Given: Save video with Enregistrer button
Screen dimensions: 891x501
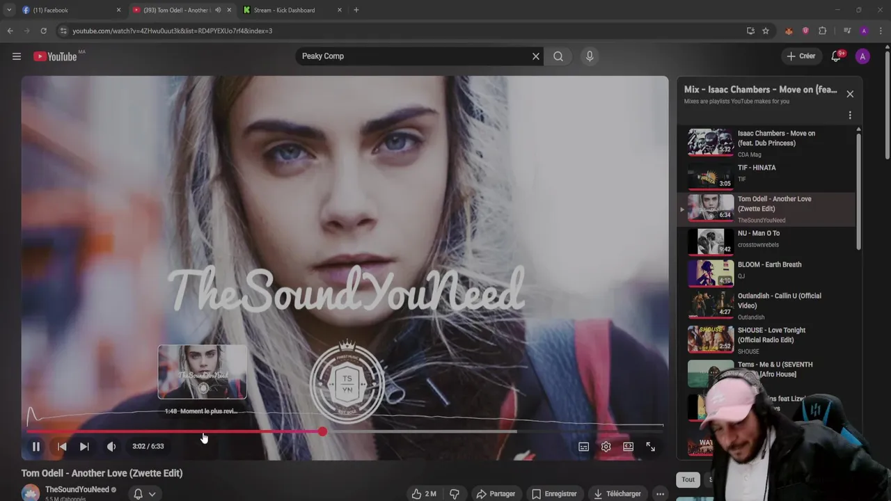Looking at the screenshot, I should pos(554,494).
